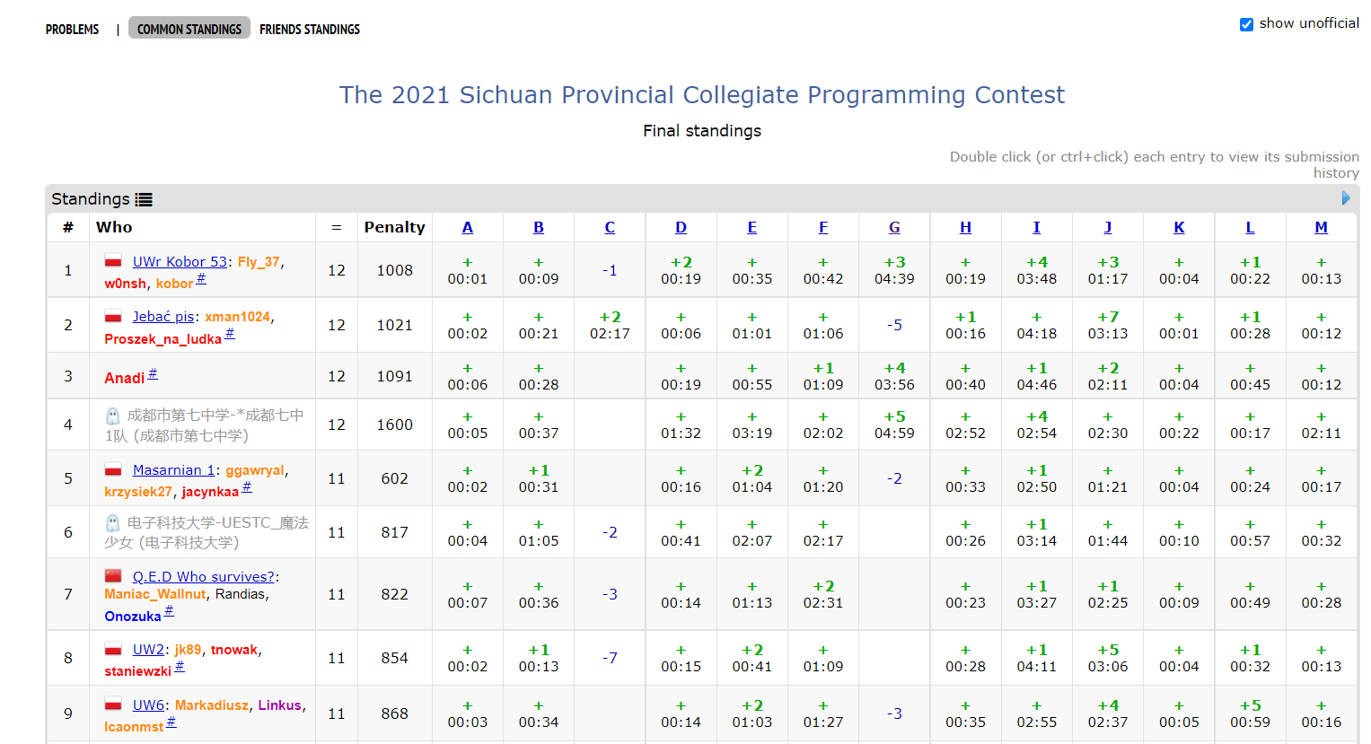The height and width of the screenshot is (744, 1371).
Task: Click ghost icon beside 电子科技大学-UESTC team
Action: (x=113, y=522)
